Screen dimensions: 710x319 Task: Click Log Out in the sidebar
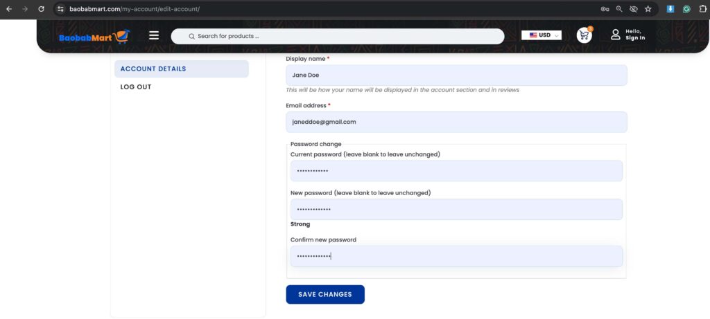point(136,87)
